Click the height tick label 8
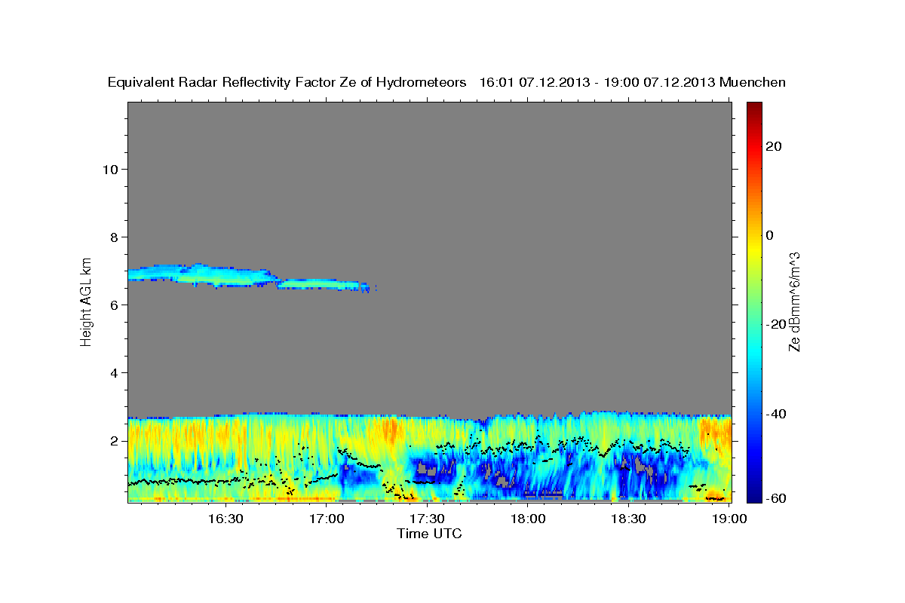The height and width of the screenshot is (603, 905). point(113,237)
